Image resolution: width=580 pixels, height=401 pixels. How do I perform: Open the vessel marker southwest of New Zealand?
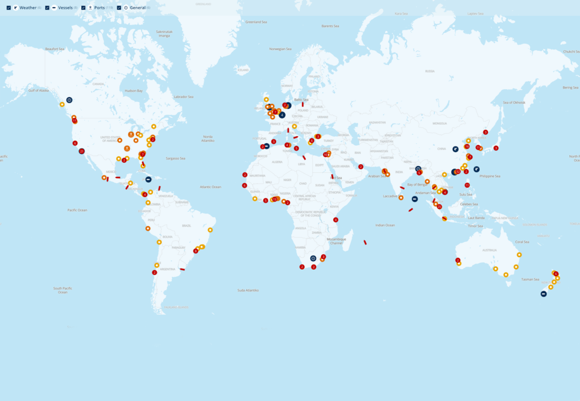543,294
